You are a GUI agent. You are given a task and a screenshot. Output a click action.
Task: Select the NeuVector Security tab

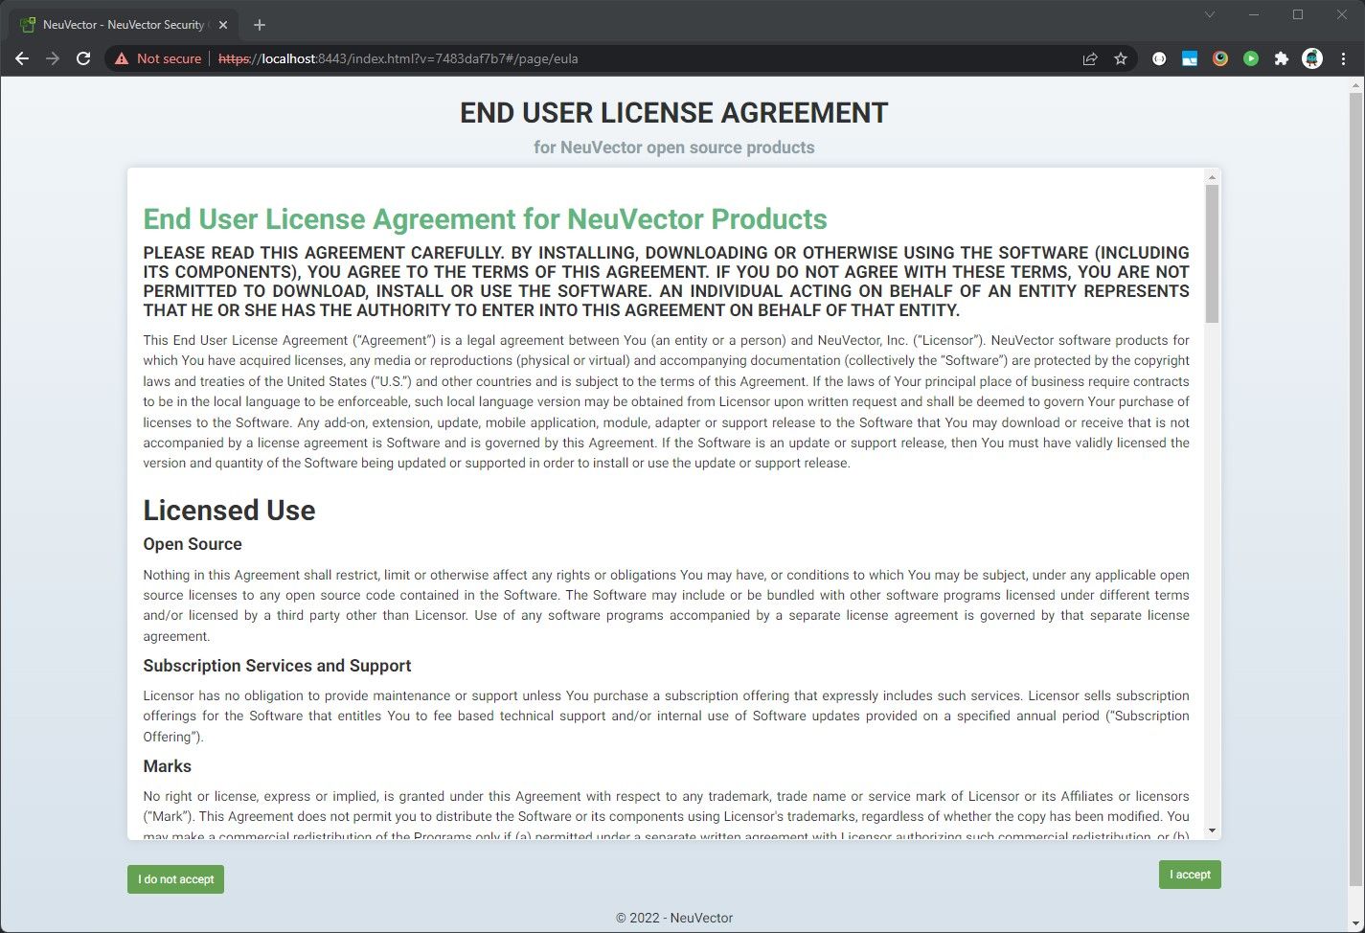coord(123,25)
